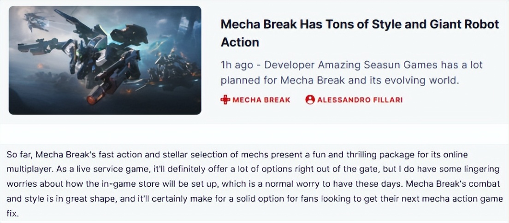Select the MECHA BREAK tag label
The height and width of the screenshot is (223, 509).
261,100
